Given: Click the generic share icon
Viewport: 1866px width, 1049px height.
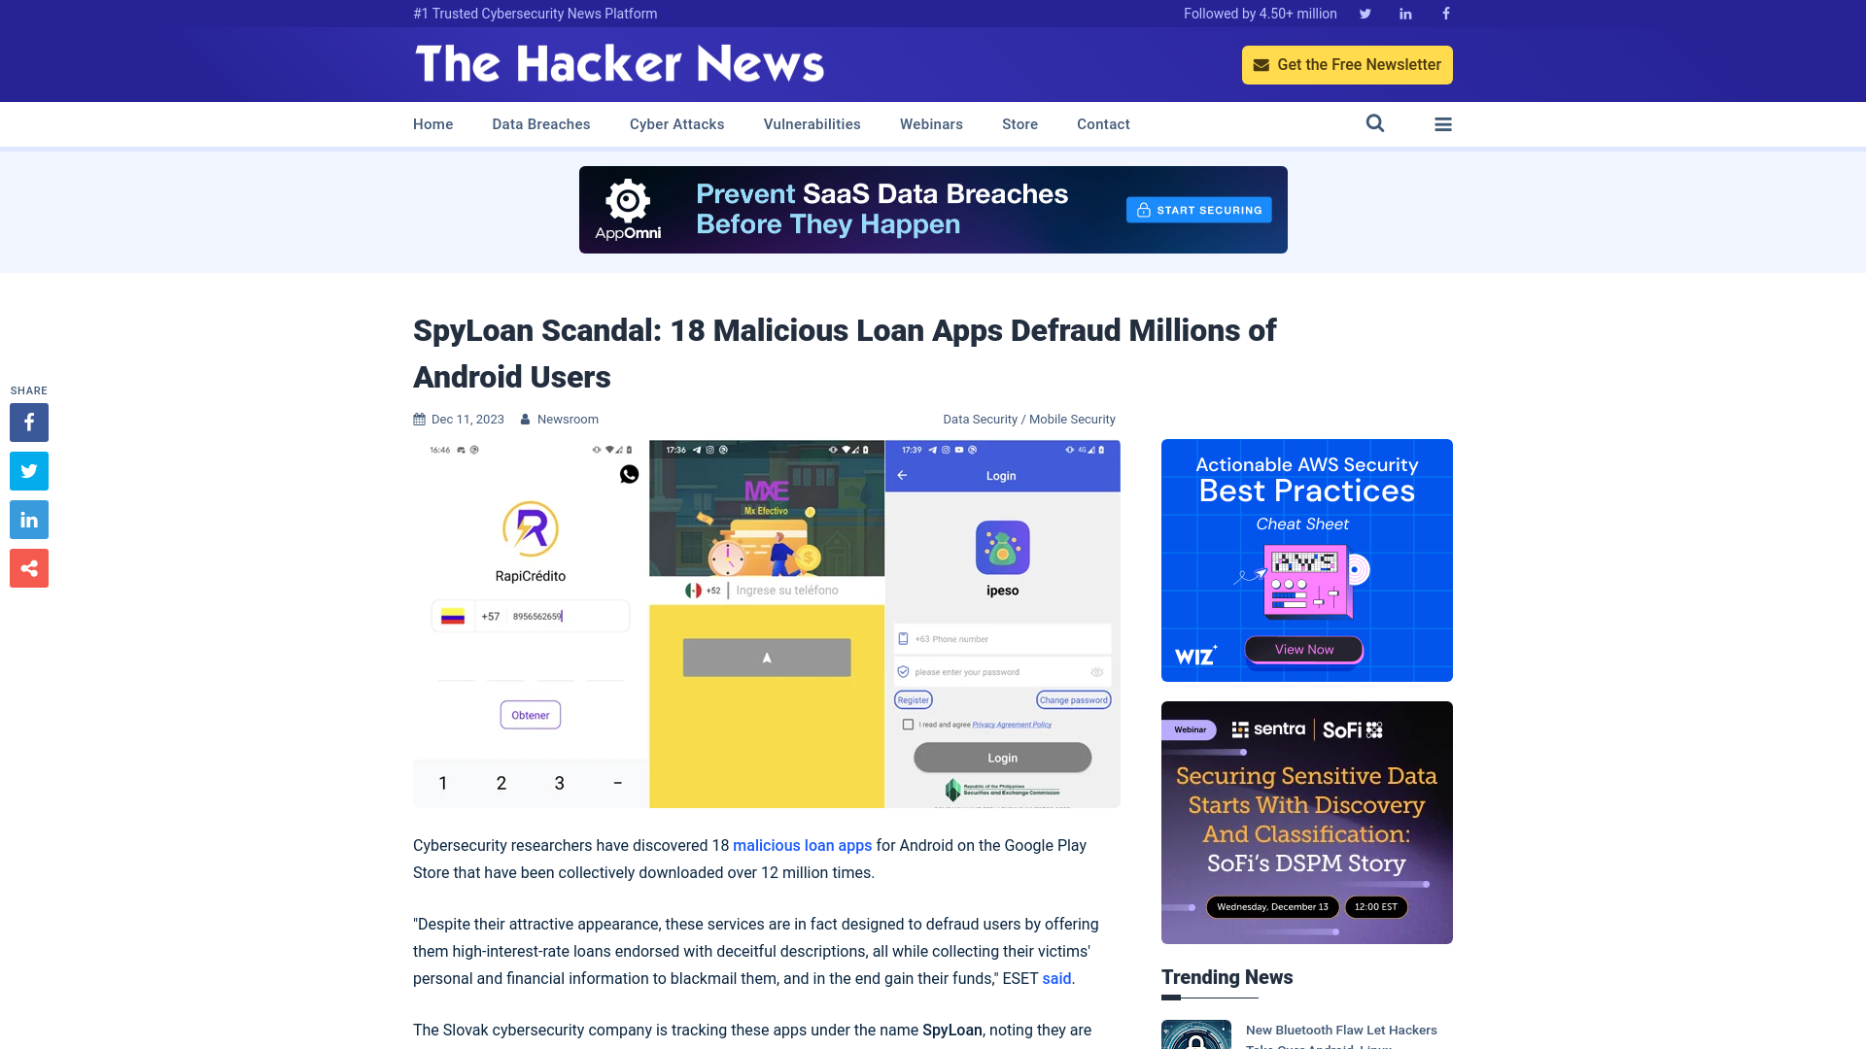Looking at the screenshot, I should [28, 567].
